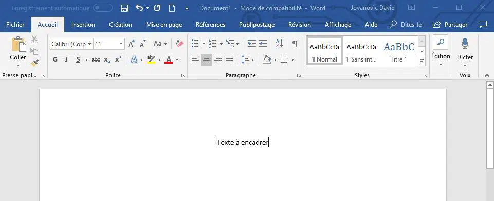The width and height of the screenshot is (494, 201).
Task: Apply borders icon in paragraph group
Action: [284, 59]
